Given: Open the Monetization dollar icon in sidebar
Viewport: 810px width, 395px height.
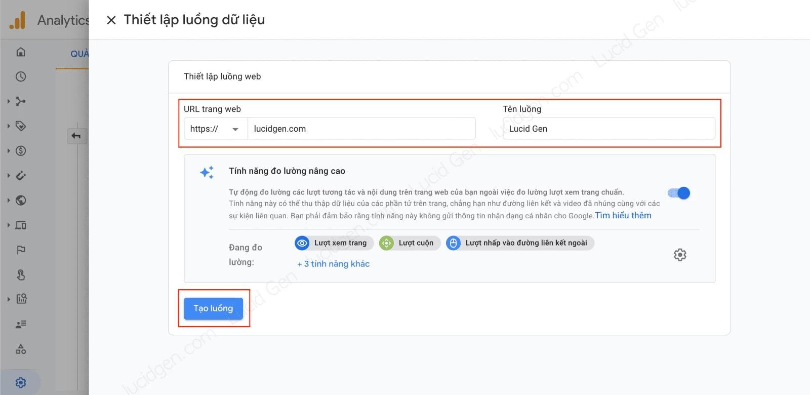Looking at the screenshot, I should pos(21,151).
